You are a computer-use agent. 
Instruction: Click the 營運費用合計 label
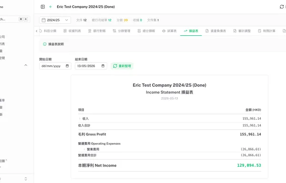click(x=87, y=155)
